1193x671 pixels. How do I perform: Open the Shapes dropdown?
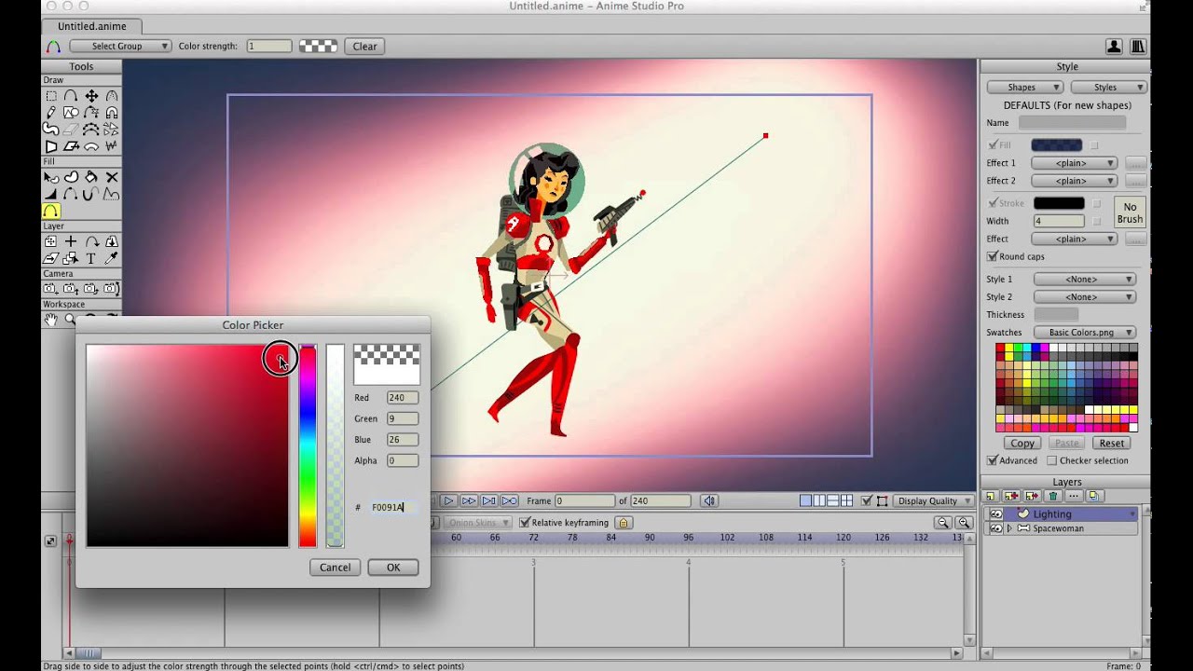point(1025,88)
